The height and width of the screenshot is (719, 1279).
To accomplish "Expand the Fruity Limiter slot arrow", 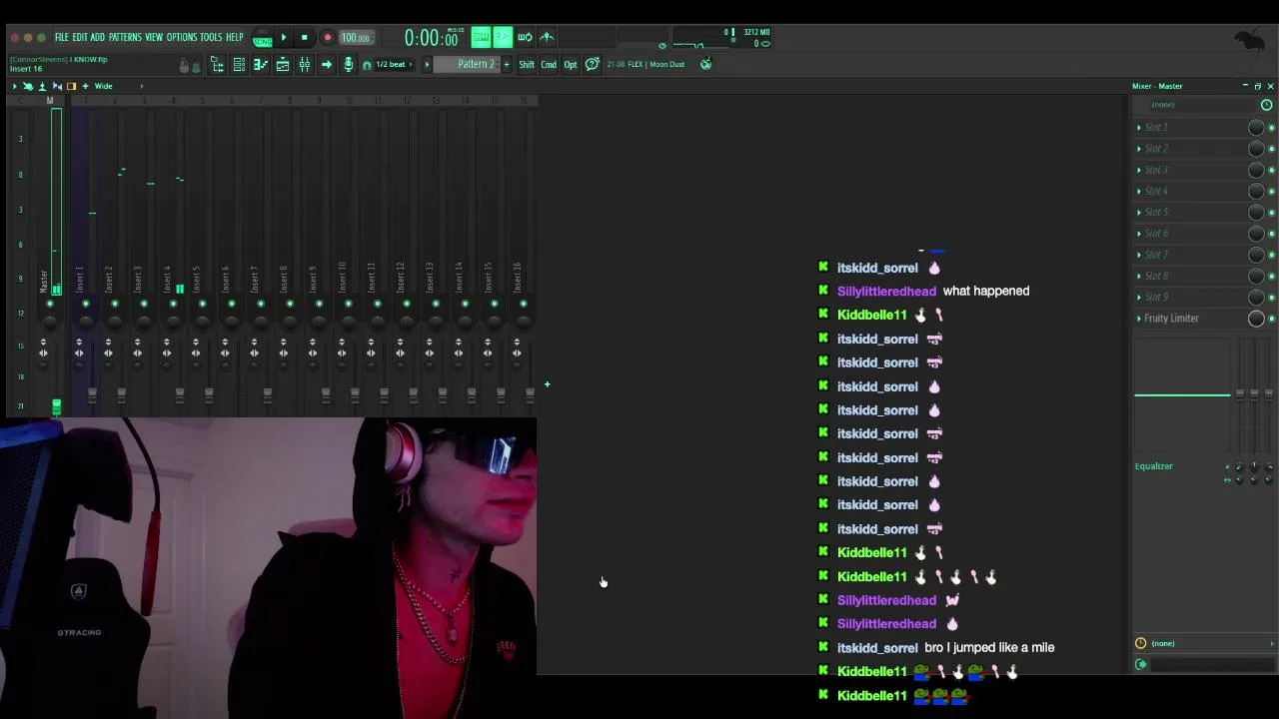I will (1139, 319).
